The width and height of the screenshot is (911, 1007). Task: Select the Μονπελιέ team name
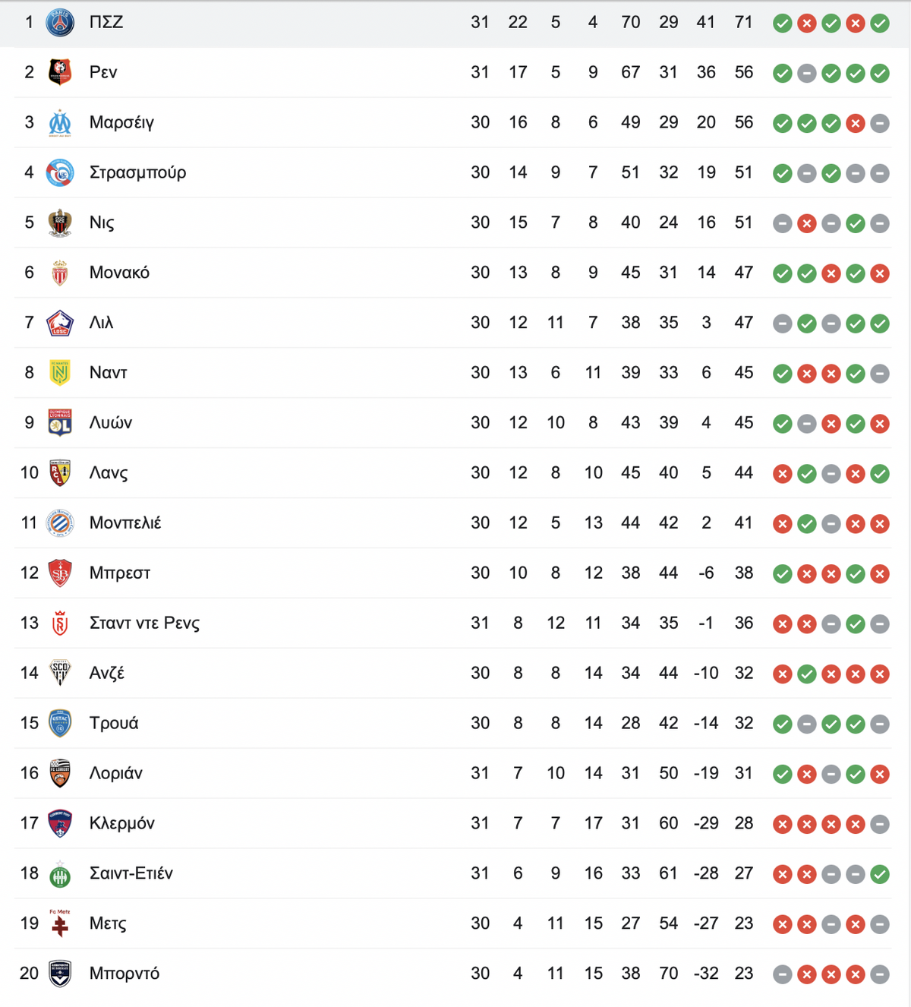[125, 522]
